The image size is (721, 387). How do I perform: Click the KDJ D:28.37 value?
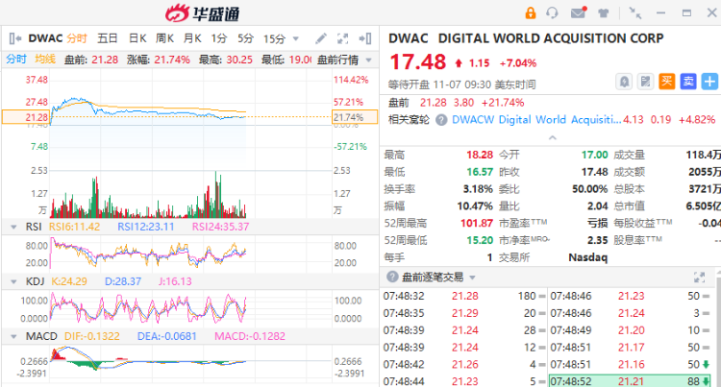123,281
